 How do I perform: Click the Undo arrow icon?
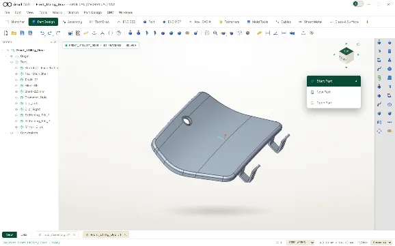(x=42, y=33)
